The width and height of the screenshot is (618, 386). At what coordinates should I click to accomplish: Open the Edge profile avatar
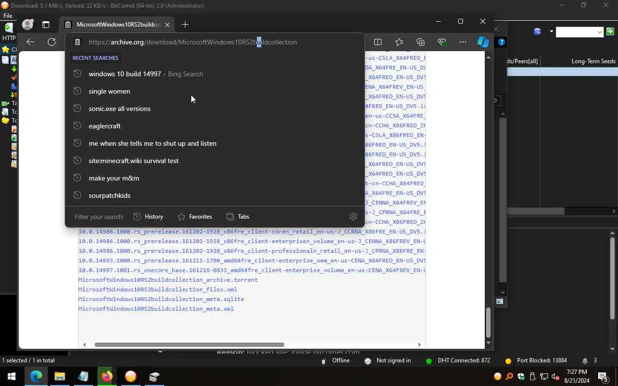28,25
